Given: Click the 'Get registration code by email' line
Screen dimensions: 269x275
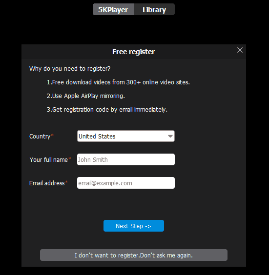Looking at the screenshot, I should pos(107,110).
